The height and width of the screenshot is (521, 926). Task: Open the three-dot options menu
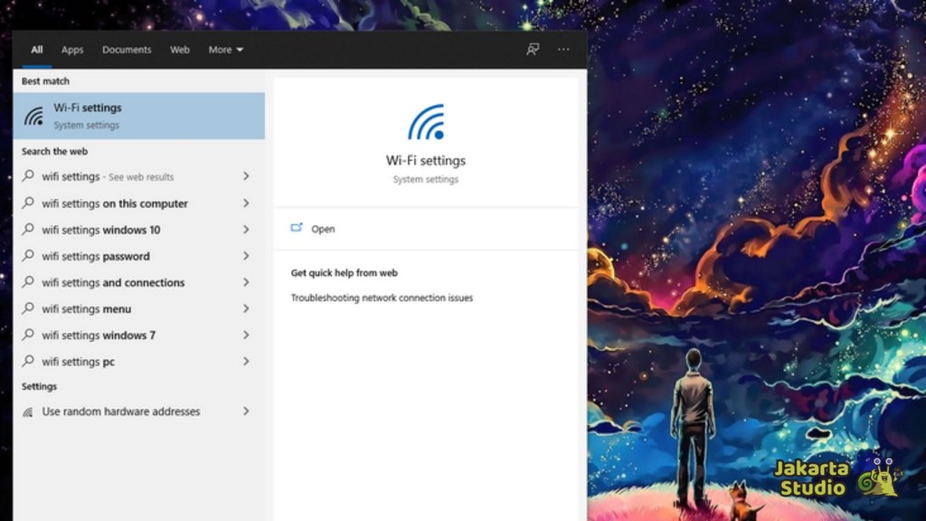pos(563,50)
